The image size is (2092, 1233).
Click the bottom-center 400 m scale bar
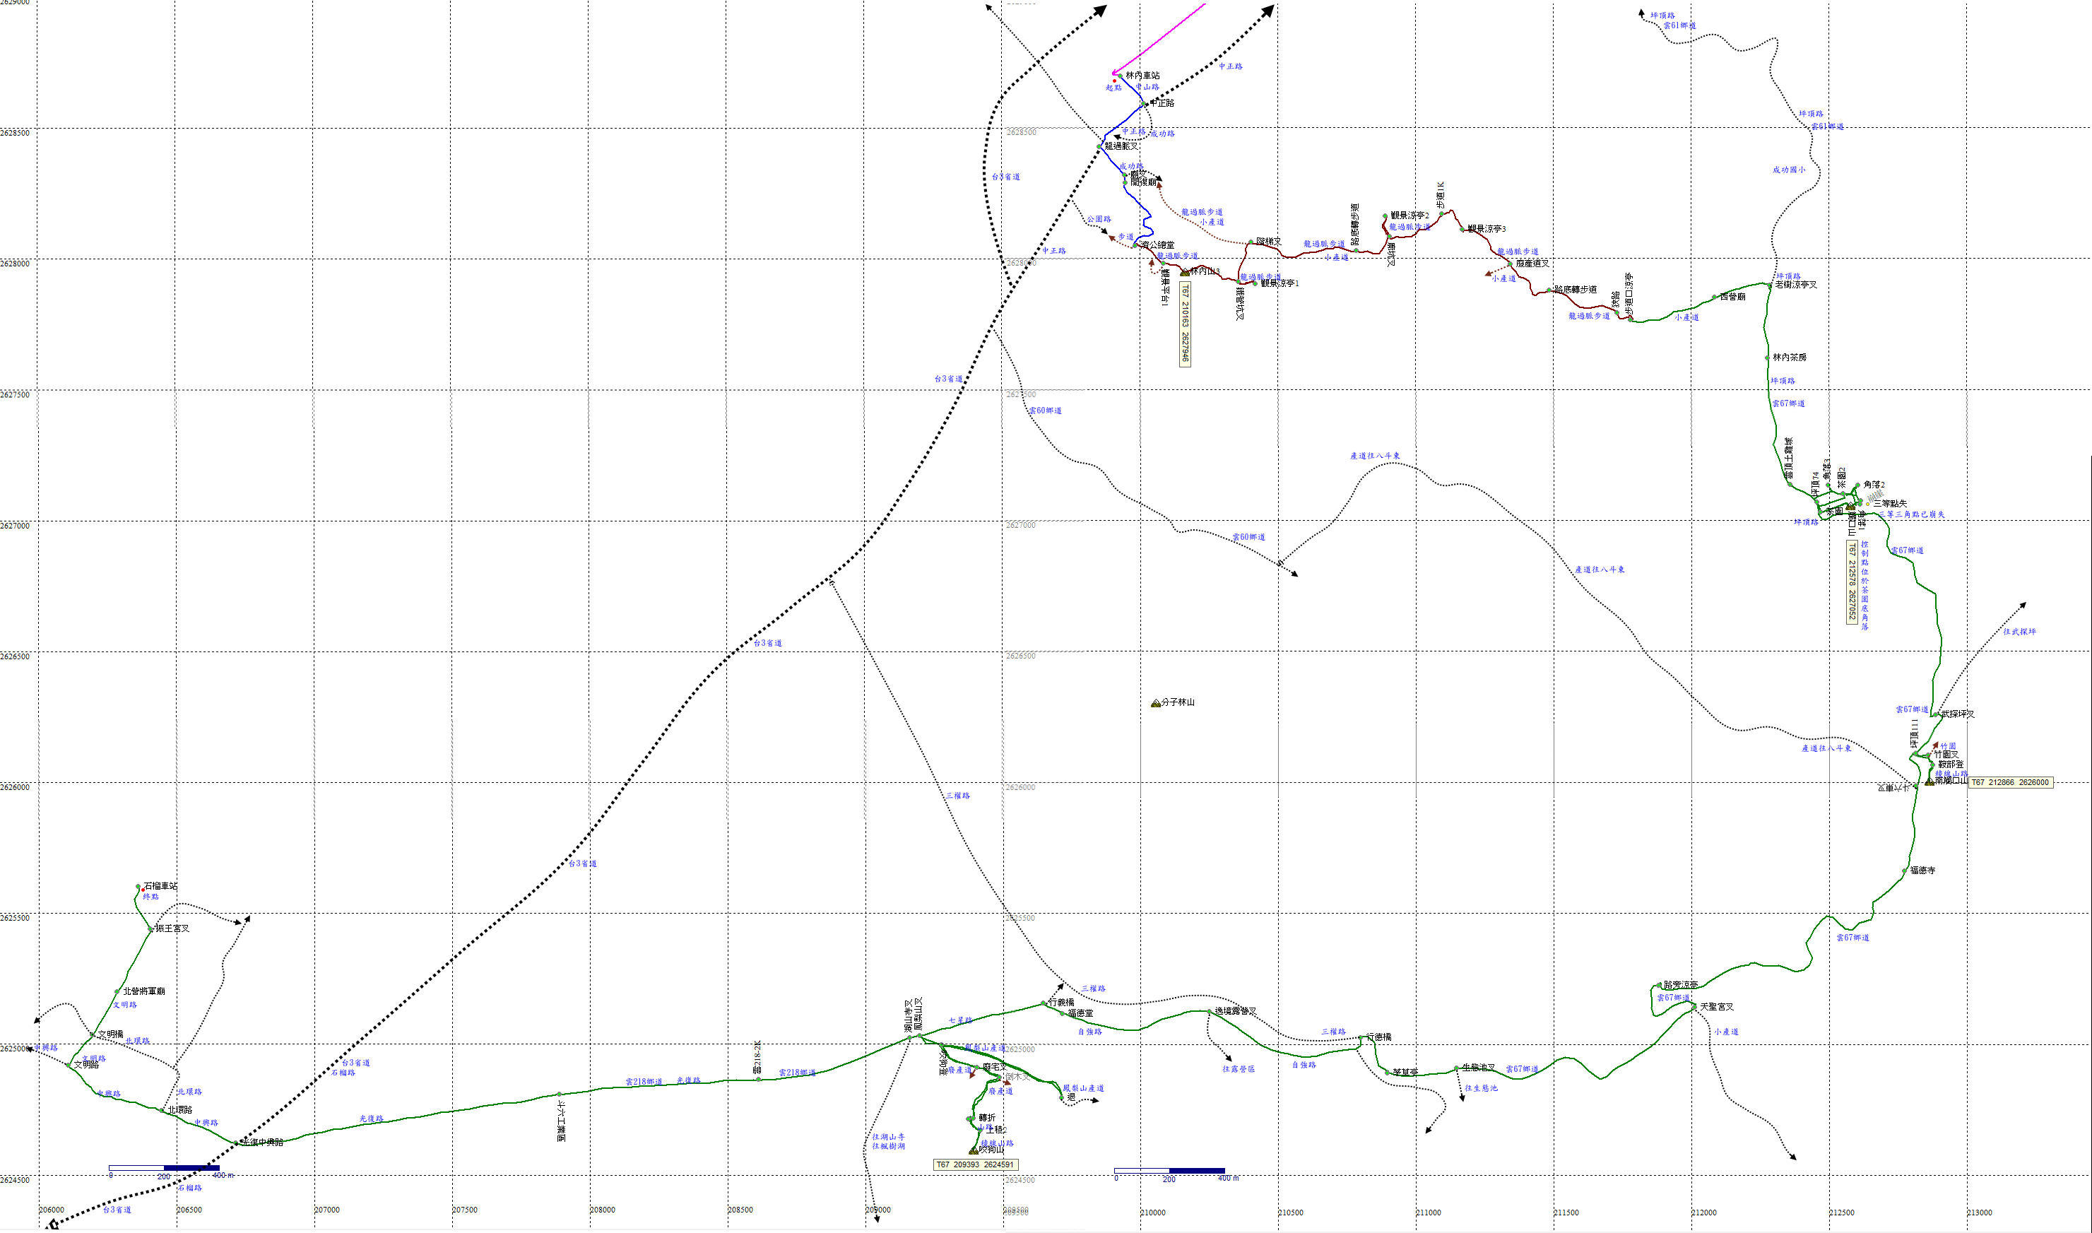(1169, 1171)
